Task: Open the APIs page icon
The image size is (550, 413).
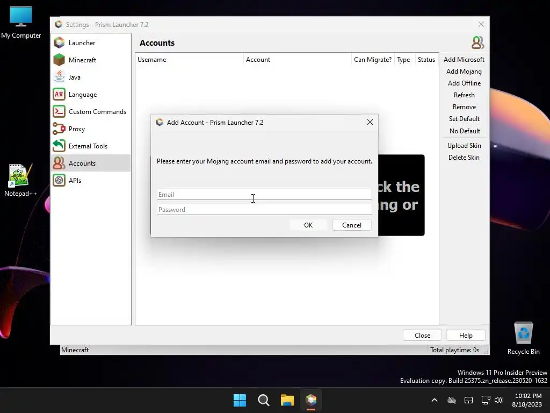Action: tap(59, 180)
